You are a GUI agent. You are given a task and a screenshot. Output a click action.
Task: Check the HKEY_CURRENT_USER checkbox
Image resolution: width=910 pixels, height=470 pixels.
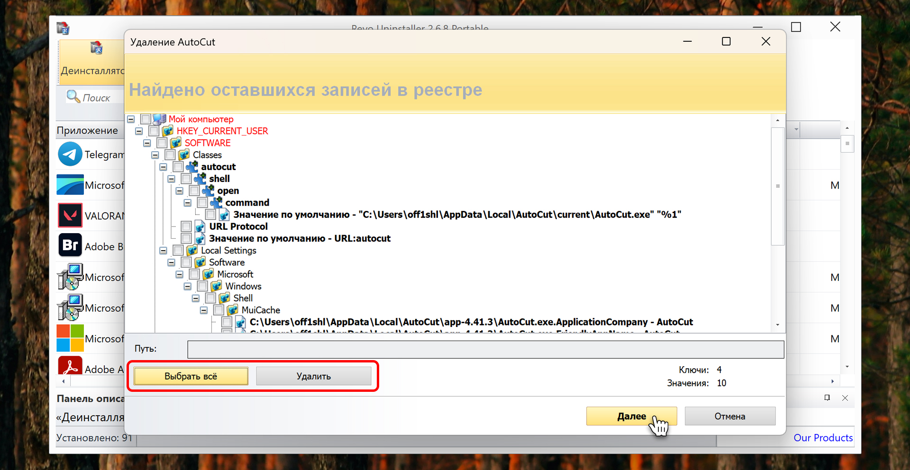point(154,131)
